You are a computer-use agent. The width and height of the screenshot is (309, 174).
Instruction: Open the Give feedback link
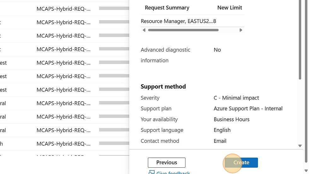173,173
